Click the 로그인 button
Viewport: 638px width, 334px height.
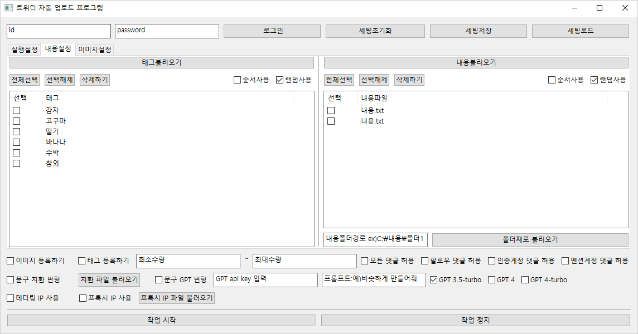click(x=272, y=31)
